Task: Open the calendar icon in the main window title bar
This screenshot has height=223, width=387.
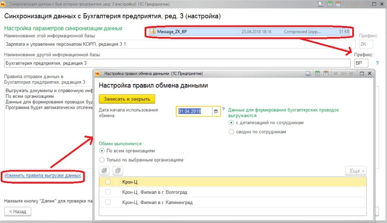Action: 338,4
